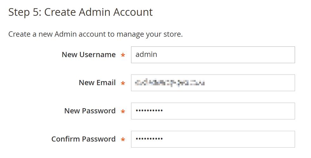Click the "Confirm Password" label text
The height and width of the screenshot is (158, 311).
point(83,139)
